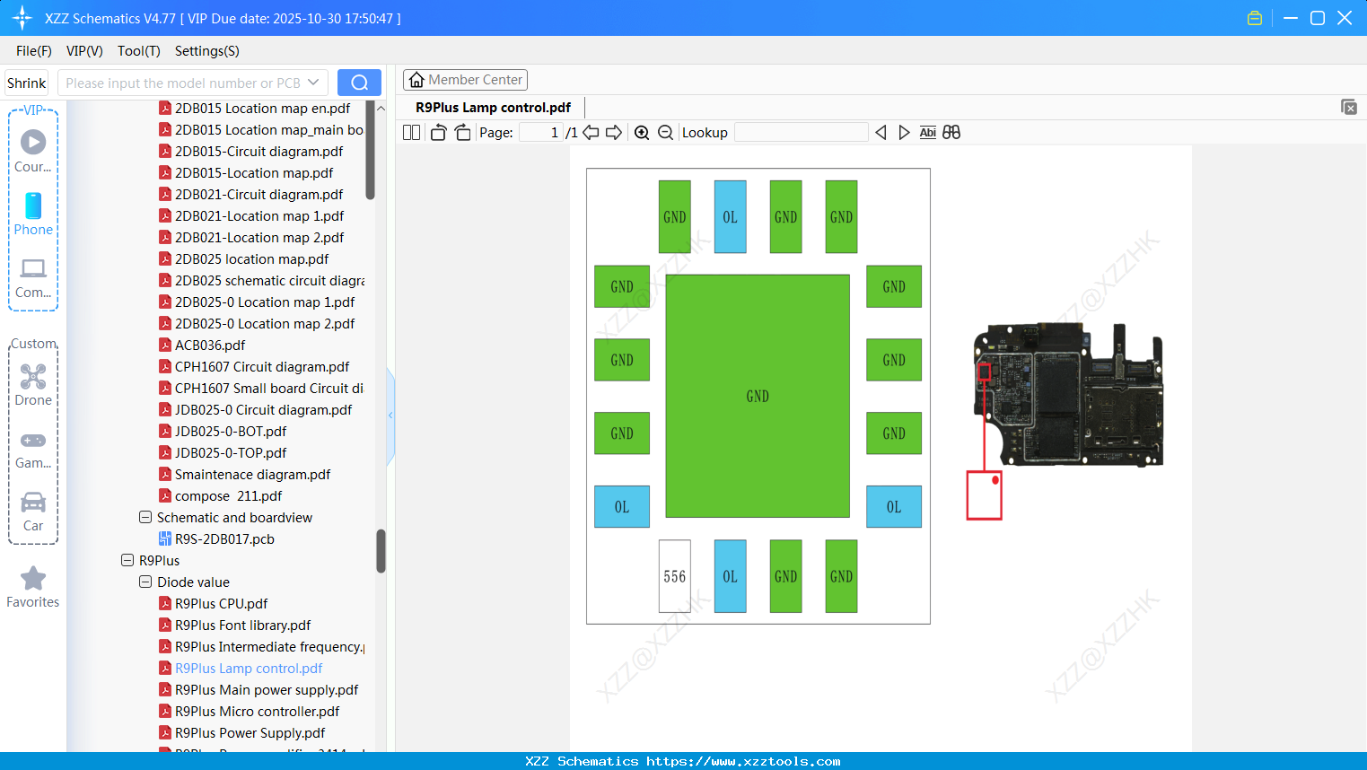
Task: Find previous lookup result
Action: click(x=881, y=133)
